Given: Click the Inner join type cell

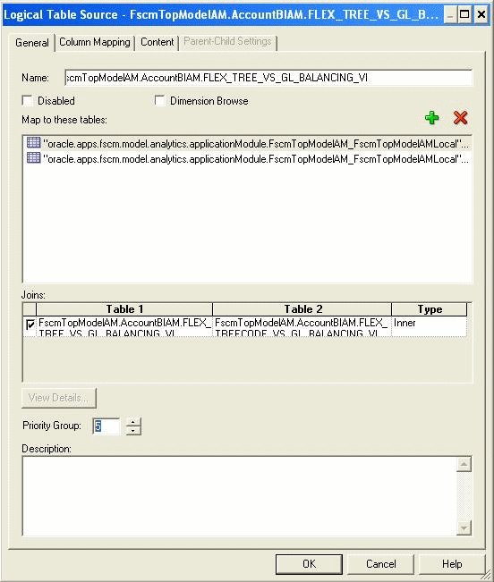Looking at the screenshot, I should (430, 326).
